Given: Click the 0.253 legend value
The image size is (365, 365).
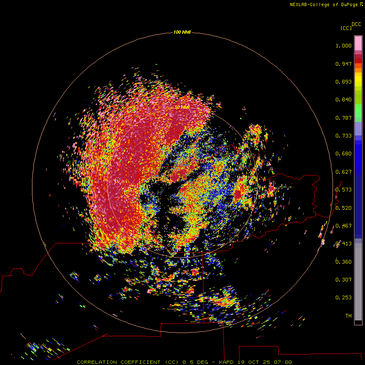Looking at the screenshot, I should pyautogui.click(x=344, y=298).
